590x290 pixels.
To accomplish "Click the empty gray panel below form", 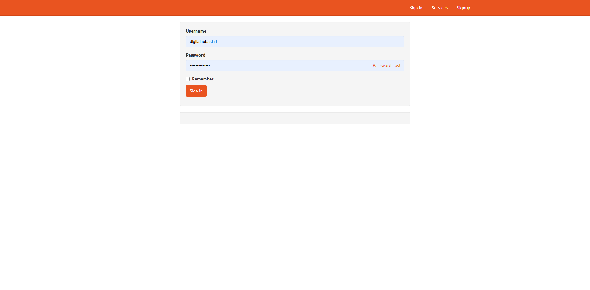I will click(295, 118).
